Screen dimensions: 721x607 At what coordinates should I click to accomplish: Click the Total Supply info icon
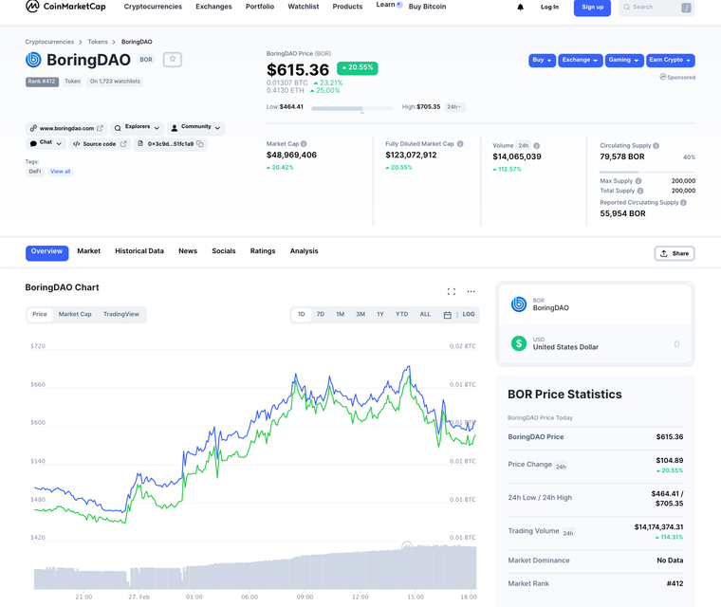(x=640, y=191)
